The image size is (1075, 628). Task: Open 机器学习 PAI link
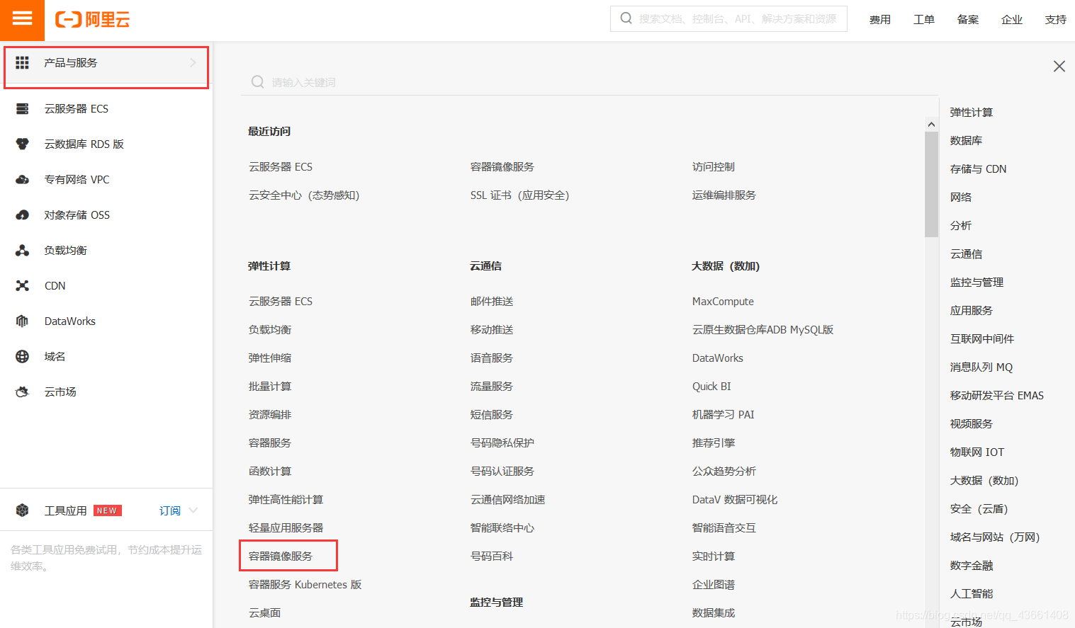point(724,414)
